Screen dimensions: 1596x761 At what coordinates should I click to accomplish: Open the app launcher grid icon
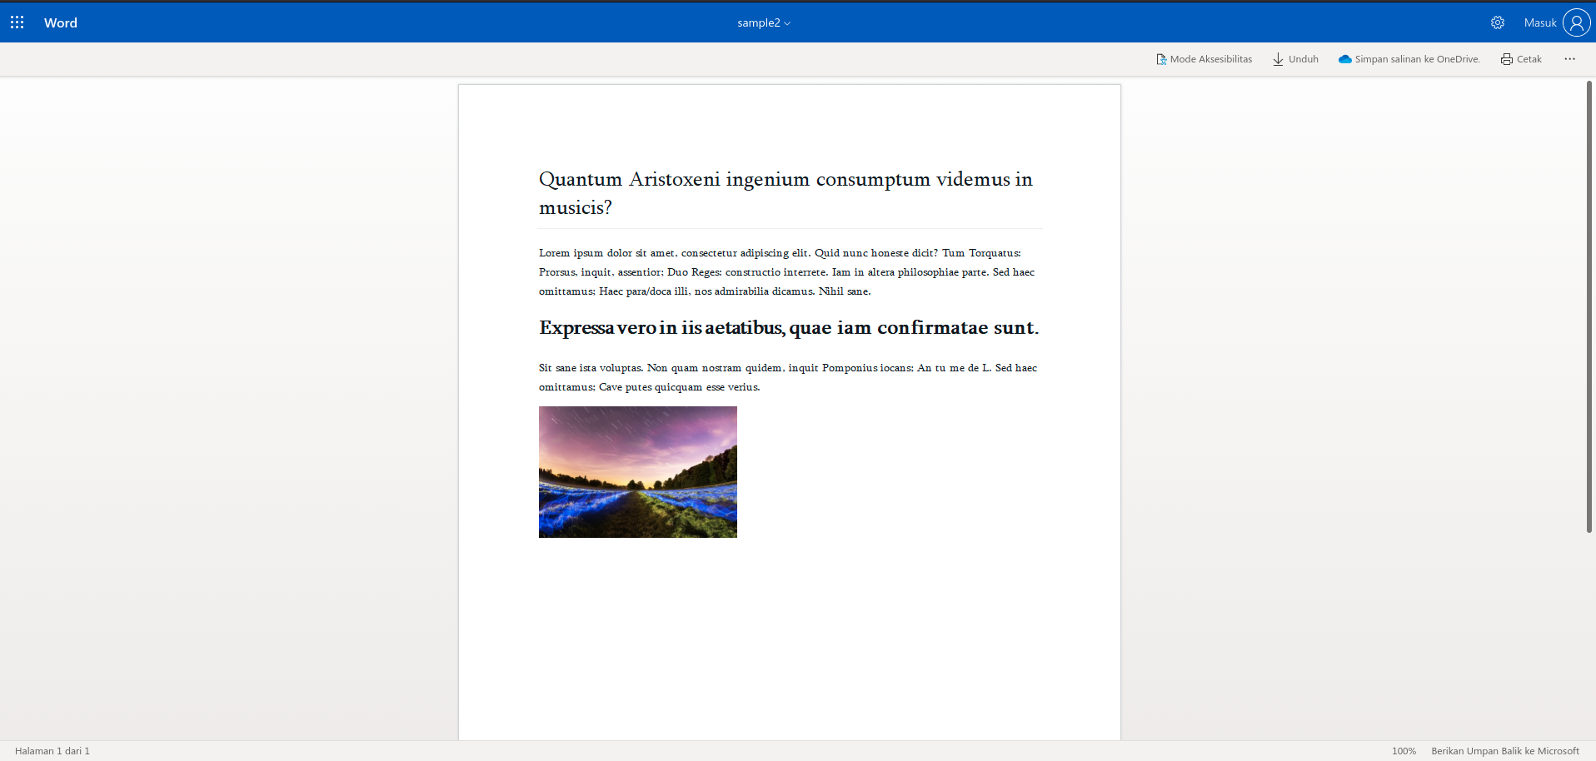click(17, 22)
